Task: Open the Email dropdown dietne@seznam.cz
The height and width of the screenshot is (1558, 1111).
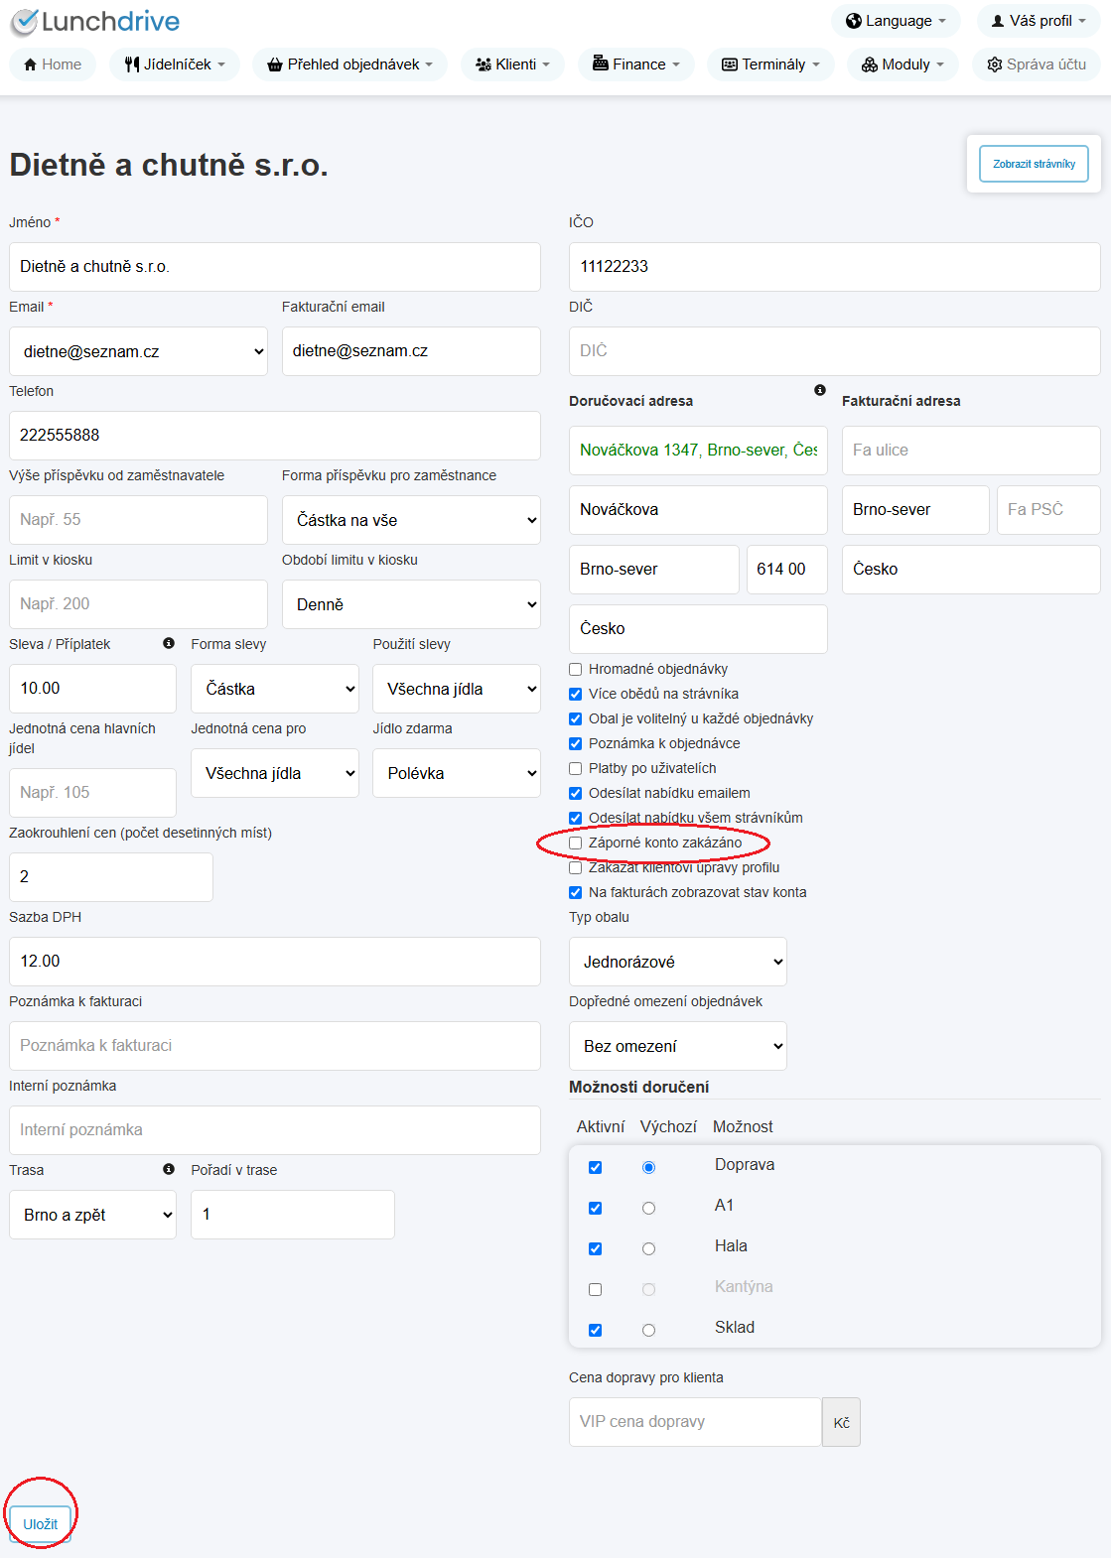Action: 138,351
